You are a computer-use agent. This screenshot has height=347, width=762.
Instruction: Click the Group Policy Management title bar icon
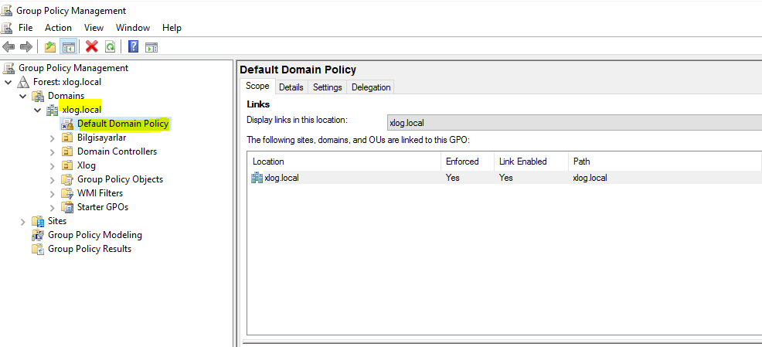(7, 10)
